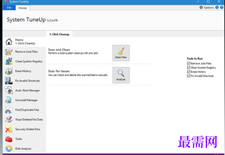Select the Home ribbon tab
Screen dimensions: 225x155
23,8
